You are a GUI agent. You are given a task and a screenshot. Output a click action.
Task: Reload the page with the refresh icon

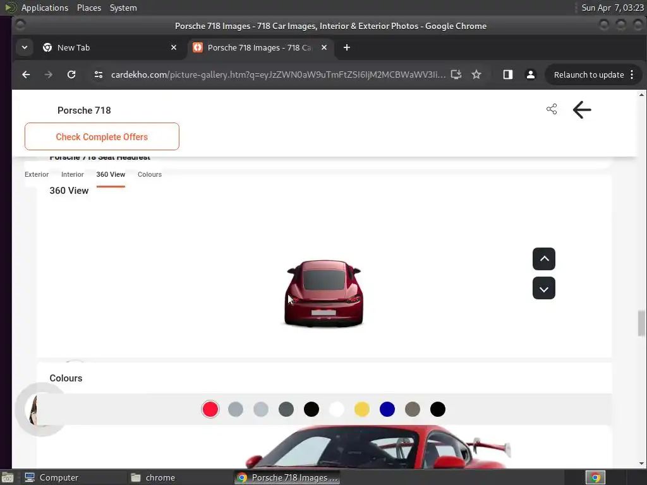[71, 75]
